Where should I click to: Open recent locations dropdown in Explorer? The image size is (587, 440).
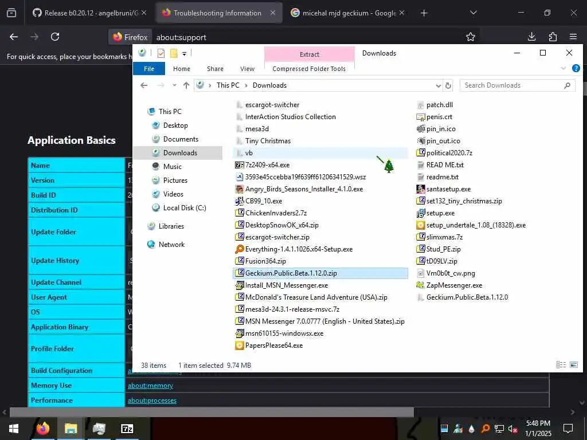tap(174, 85)
